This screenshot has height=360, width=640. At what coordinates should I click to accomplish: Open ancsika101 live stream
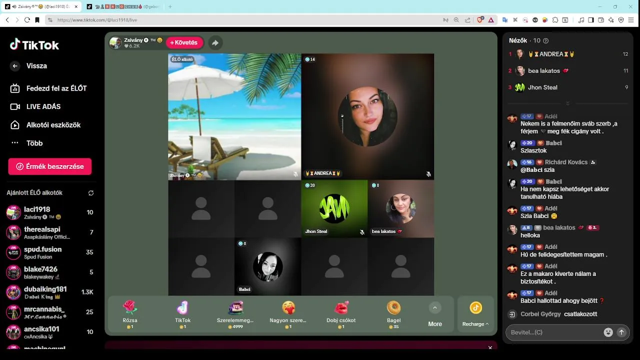click(x=50, y=332)
